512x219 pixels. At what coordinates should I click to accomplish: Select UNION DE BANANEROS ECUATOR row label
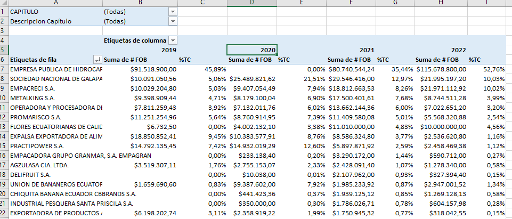(x=56, y=184)
